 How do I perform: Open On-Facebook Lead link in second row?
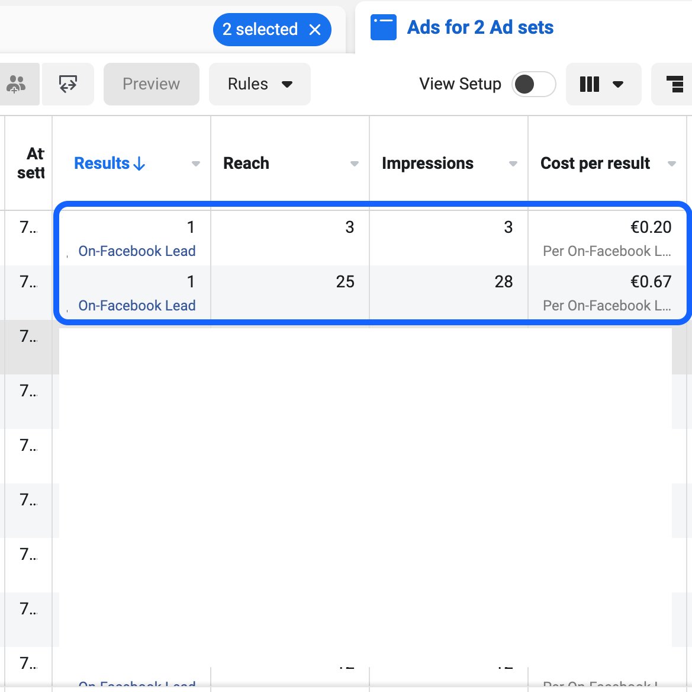[x=137, y=305]
